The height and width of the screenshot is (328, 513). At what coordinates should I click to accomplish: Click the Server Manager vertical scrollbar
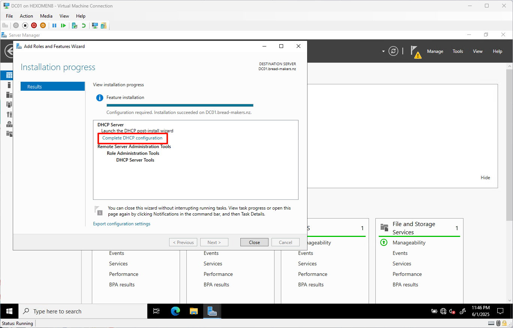[510, 184]
